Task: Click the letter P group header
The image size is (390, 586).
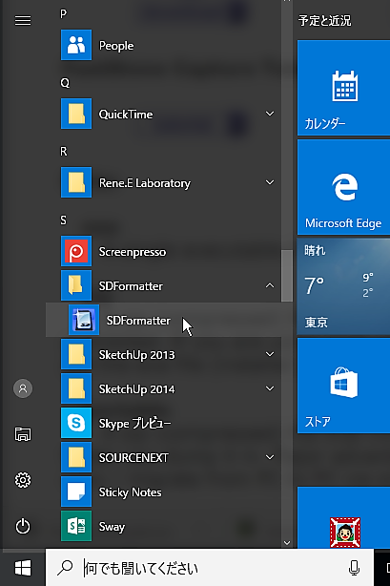Action: 64,13
